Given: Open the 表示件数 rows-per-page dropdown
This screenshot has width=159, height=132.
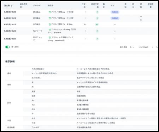Looking at the screenshot, I should click(x=132, y=47).
